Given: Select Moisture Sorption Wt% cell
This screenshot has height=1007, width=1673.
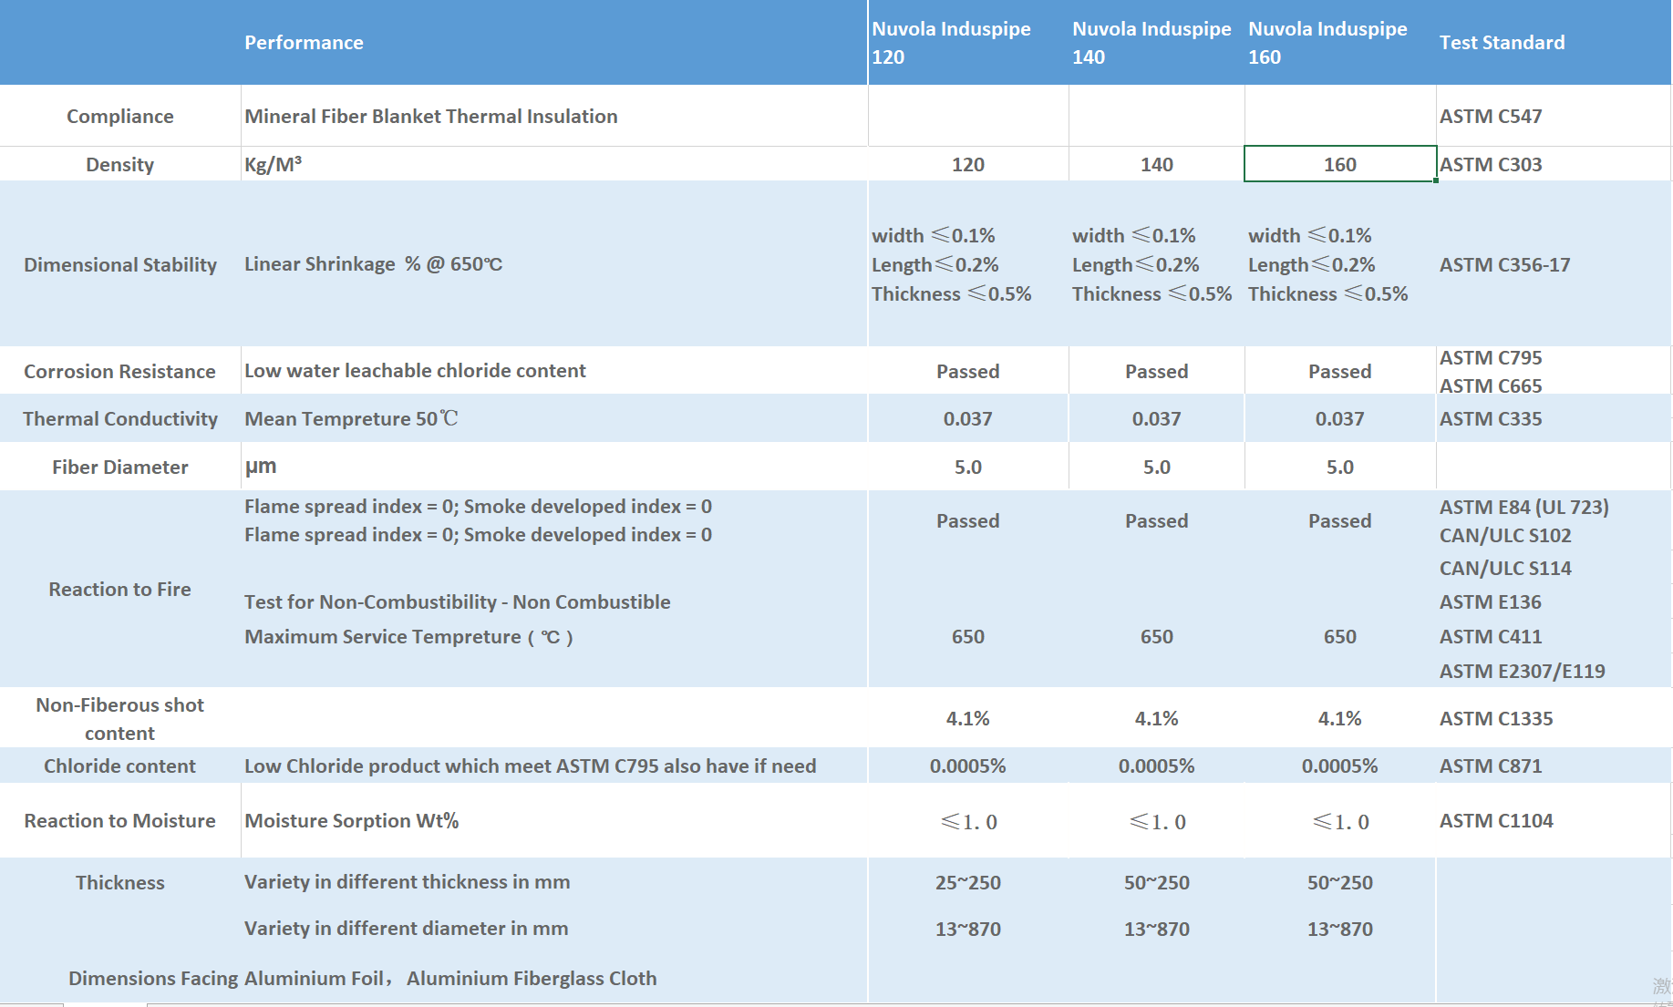Looking at the screenshot, I should [352, 820].
